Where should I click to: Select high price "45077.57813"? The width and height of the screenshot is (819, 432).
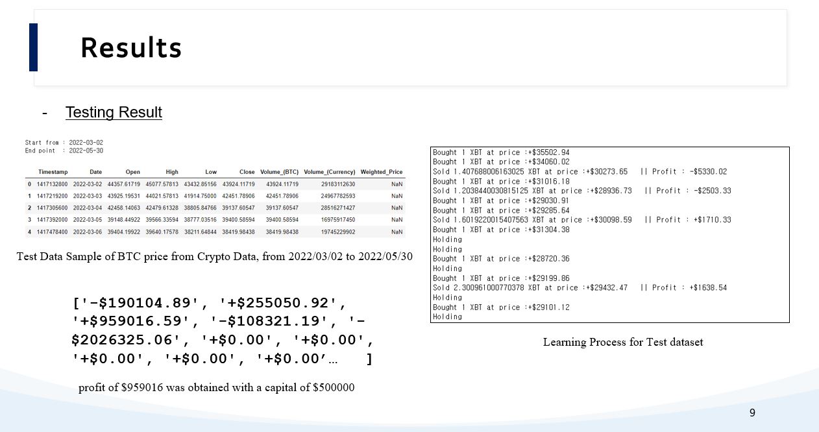(162, 184)
